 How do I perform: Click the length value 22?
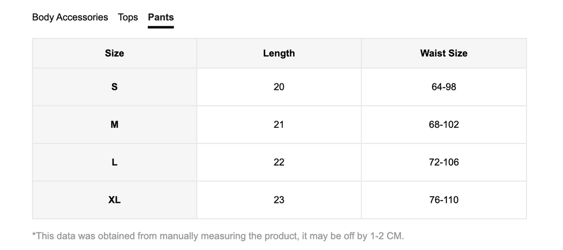coord(279,162)
